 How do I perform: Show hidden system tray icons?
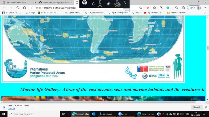coord(163,114)
